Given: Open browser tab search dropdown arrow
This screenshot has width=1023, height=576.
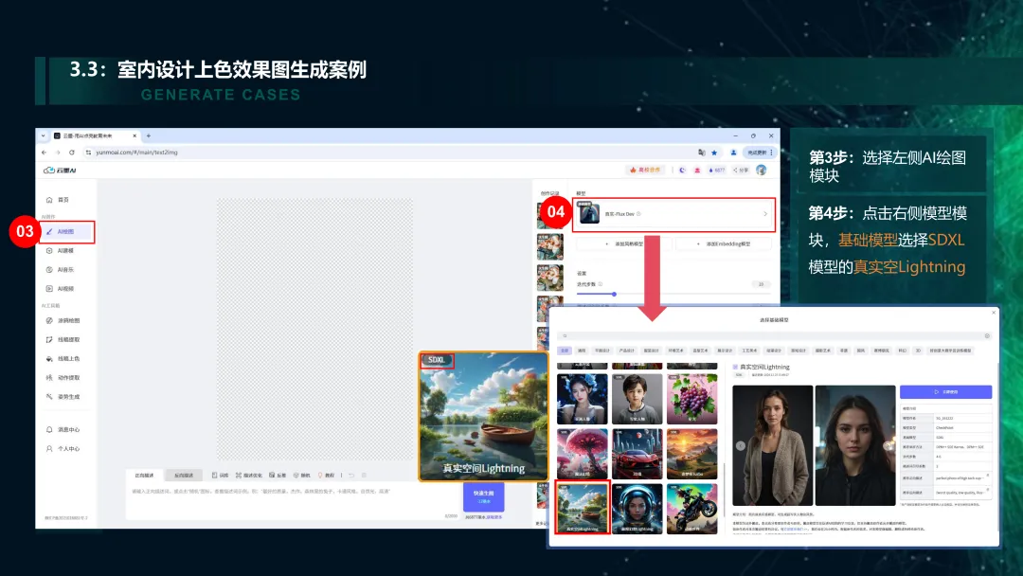Looking at the screenshot, I should (x=43, y=135).
